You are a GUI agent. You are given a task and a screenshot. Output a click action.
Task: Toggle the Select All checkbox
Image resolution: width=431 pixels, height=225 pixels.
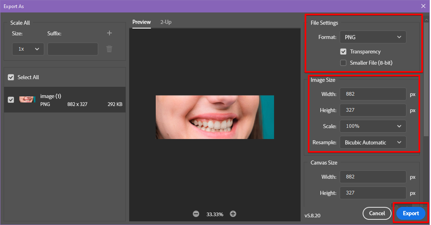click(11, 78)
